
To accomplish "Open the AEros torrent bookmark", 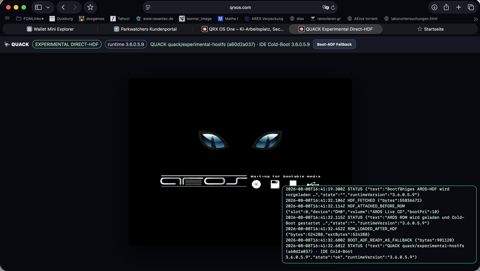I will click(x=363, y=19).
